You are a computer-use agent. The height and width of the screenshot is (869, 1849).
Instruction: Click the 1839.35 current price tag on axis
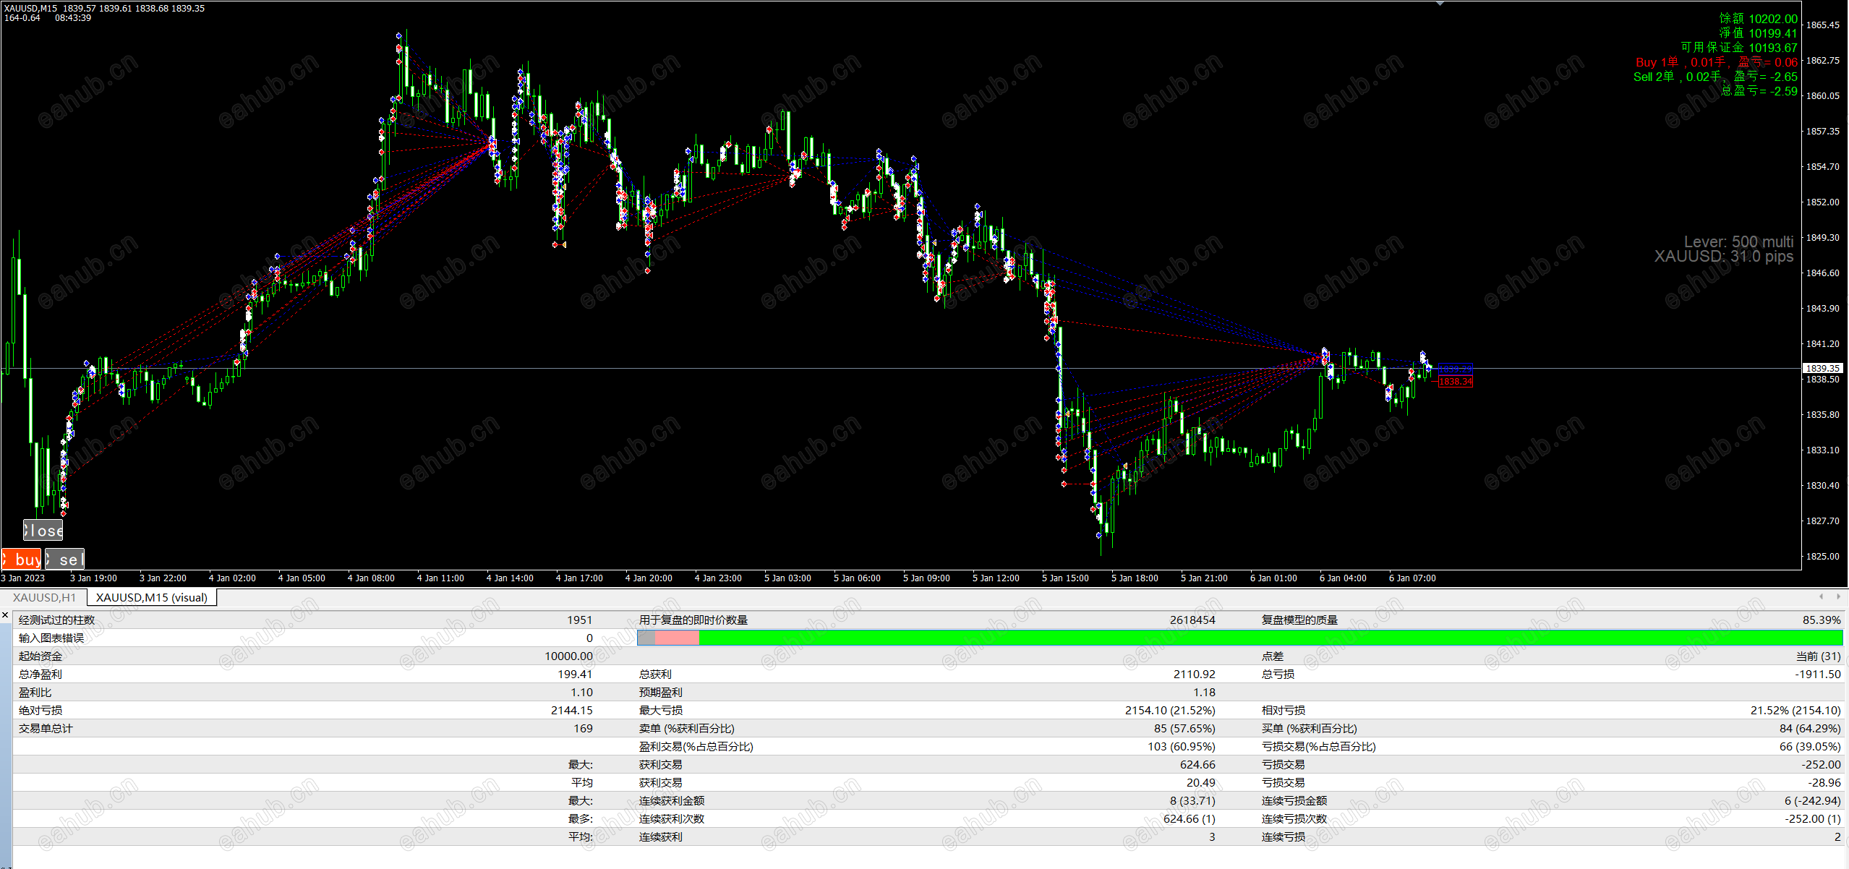coord(1822,368)
